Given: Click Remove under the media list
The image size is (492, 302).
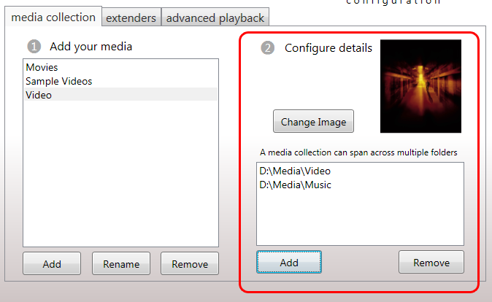Looking at the screenshot, I should pyautogui.click(x=190, y=264).
